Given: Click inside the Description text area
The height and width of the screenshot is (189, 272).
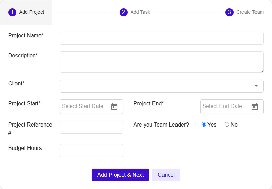Looking at the screenshot, I should 161,62.
